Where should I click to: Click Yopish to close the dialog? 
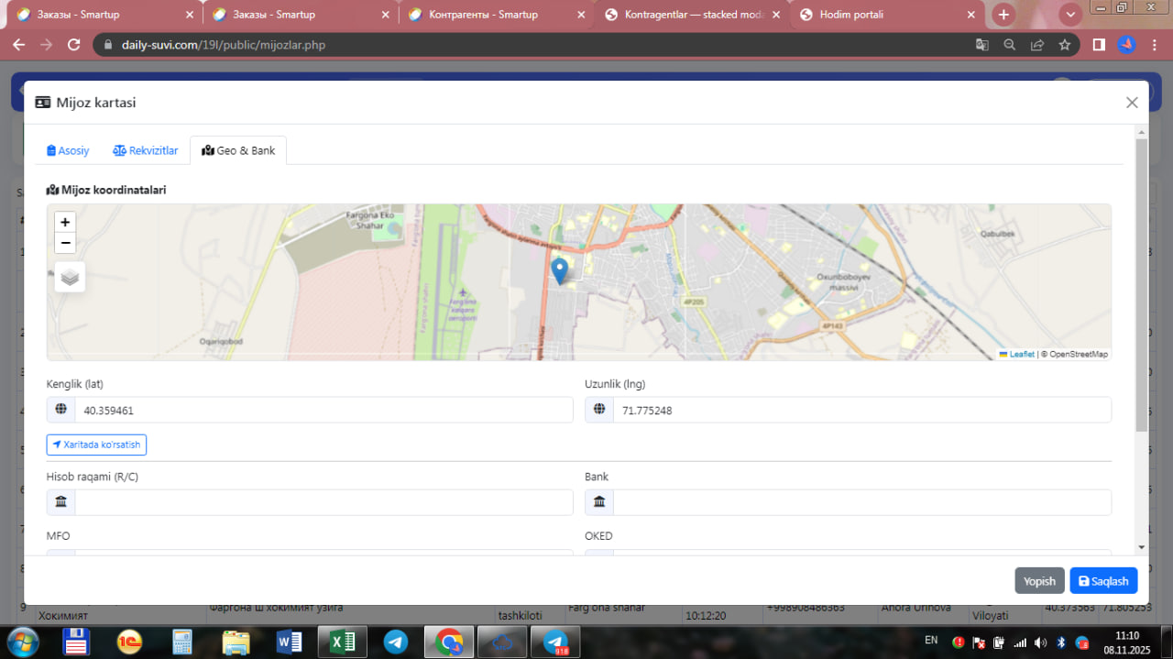pyautogui.click(x=1039, y=581)
